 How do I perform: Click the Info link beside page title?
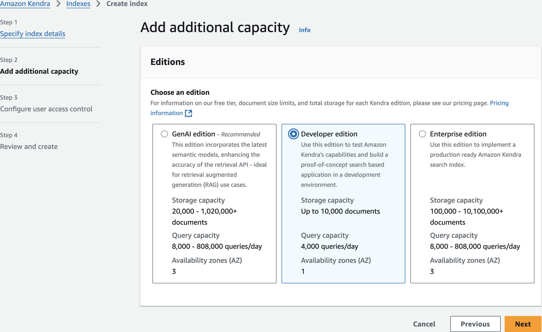click(x=305, y=30)
